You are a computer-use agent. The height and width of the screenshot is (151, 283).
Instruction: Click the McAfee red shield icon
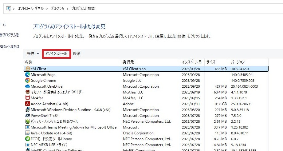pyautogui.click(x=28, y=98)
